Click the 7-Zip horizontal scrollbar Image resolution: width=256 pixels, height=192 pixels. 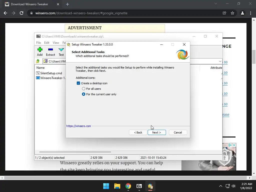(x=75, y=152)
